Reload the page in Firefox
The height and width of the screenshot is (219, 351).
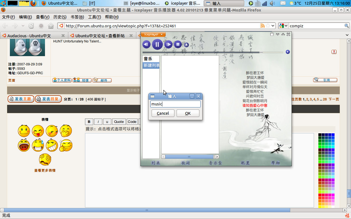tap(32, 26)
